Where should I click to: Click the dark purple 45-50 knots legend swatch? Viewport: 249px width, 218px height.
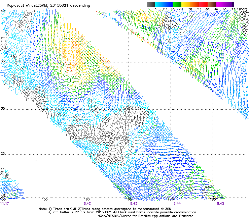[x=229, y=4]
